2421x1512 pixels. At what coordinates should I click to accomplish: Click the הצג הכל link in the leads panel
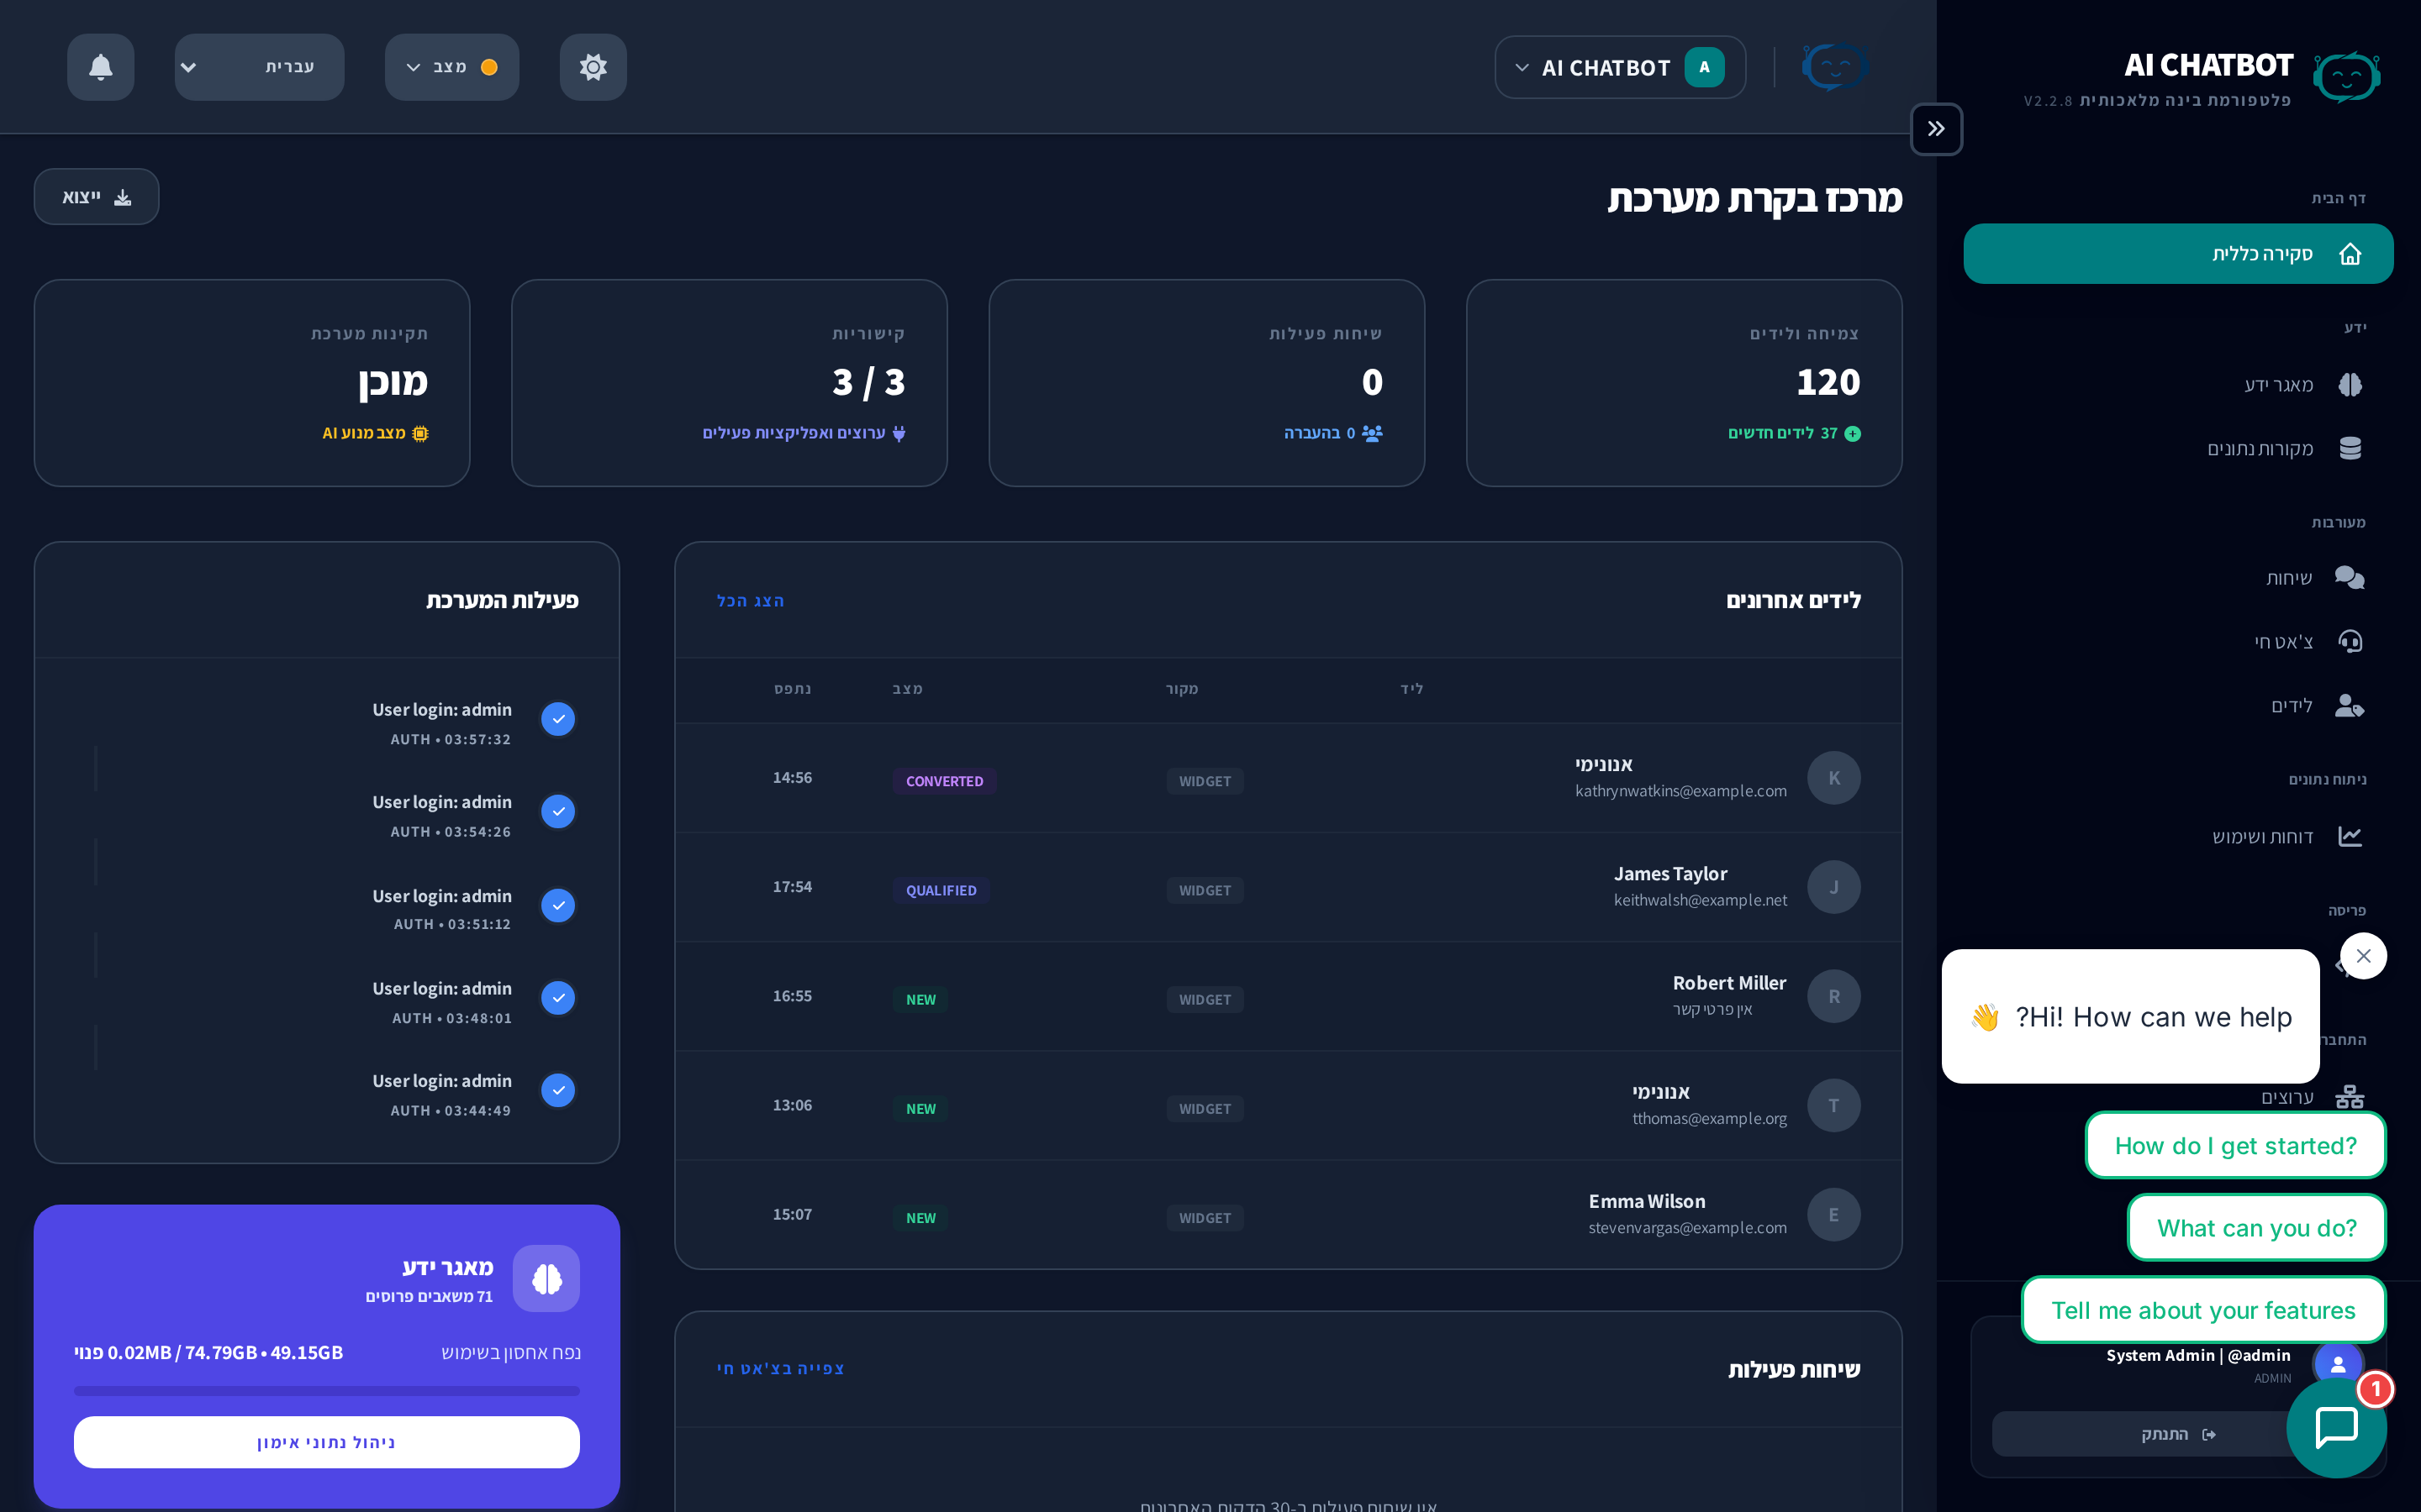click(x=751, y=601)
